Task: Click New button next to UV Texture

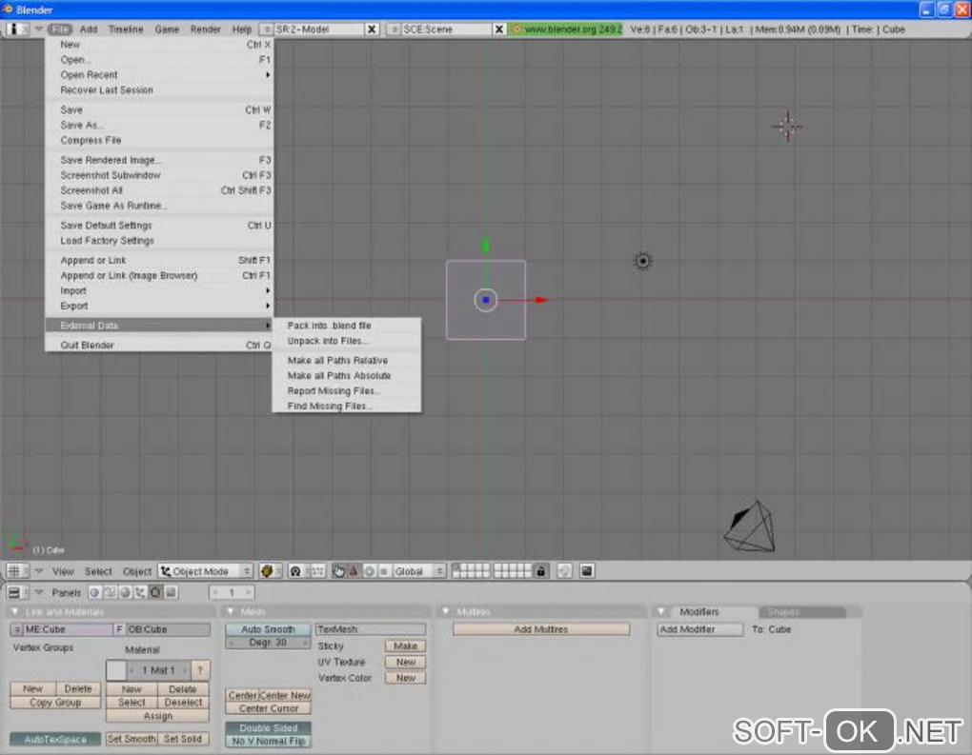Action: [405, 662]
